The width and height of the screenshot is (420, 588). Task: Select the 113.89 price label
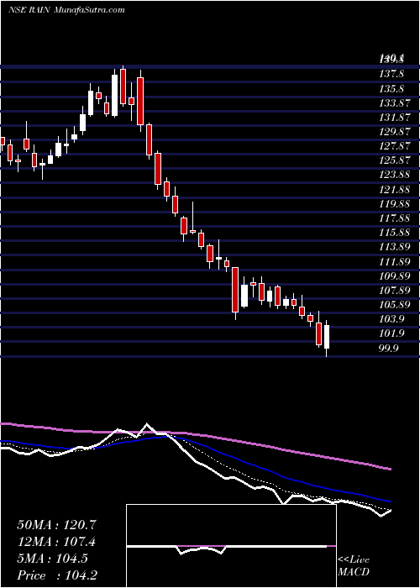tap(394, 247)
